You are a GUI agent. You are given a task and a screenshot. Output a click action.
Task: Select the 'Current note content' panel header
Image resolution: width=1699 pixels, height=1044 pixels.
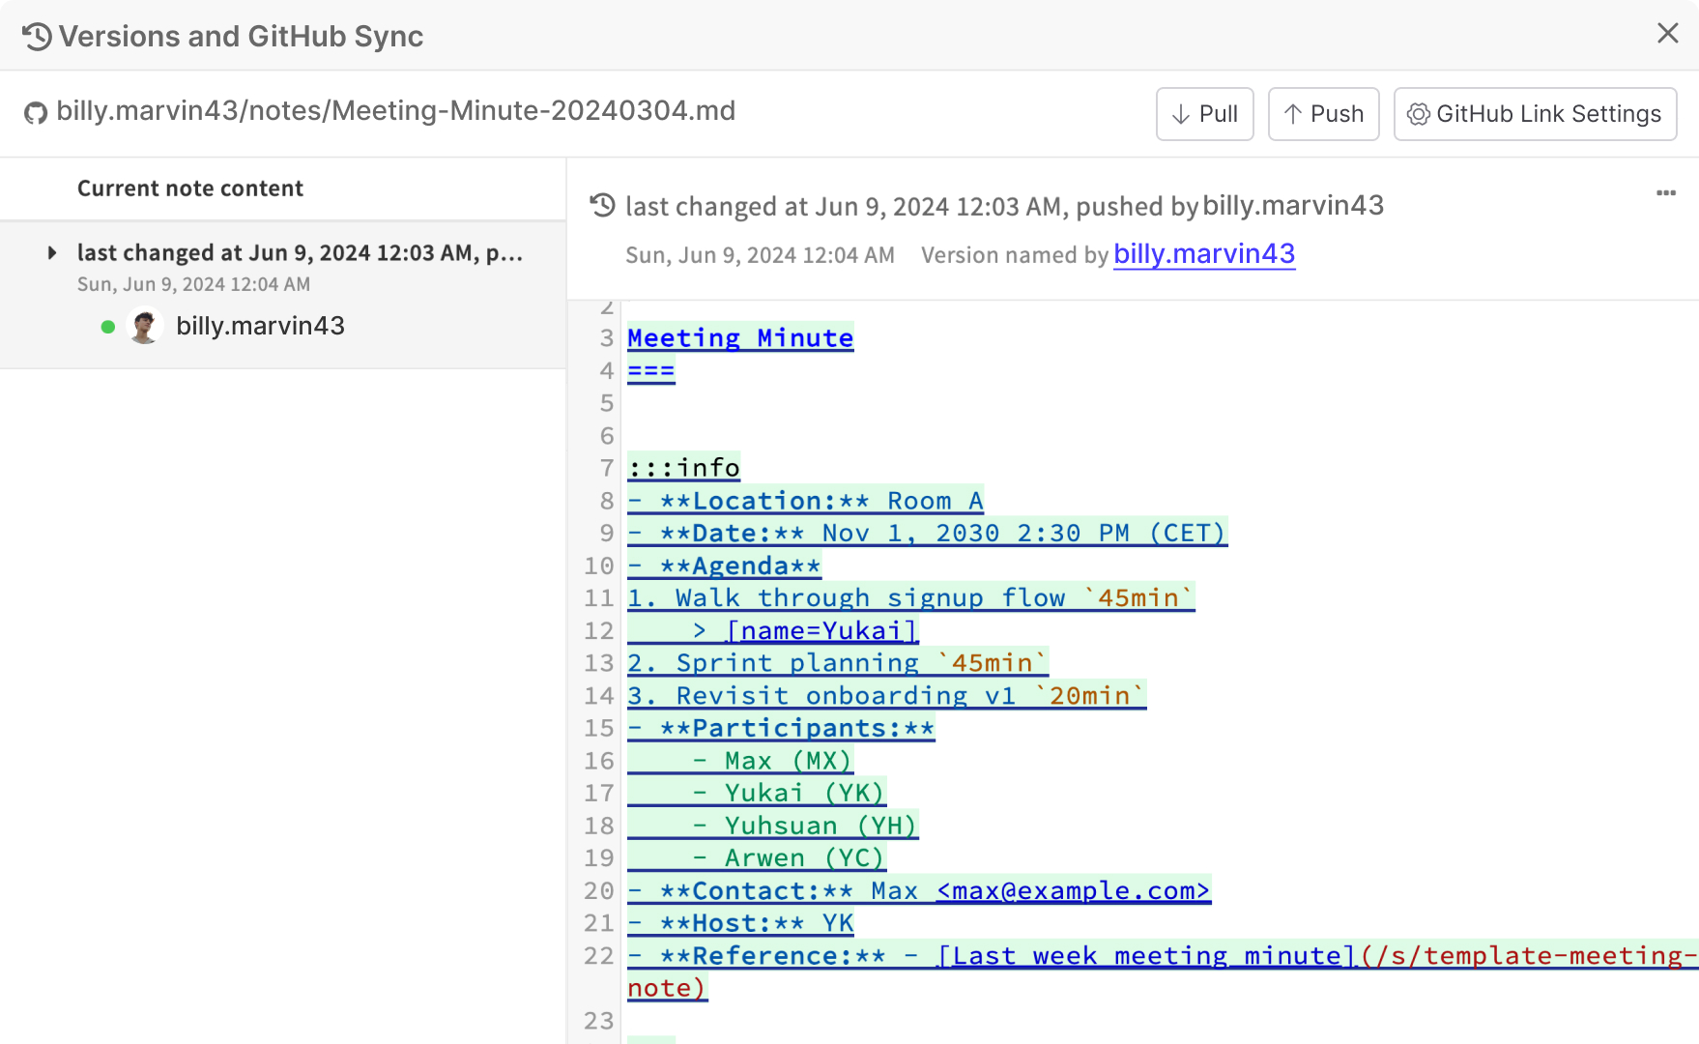click(189, 188)
